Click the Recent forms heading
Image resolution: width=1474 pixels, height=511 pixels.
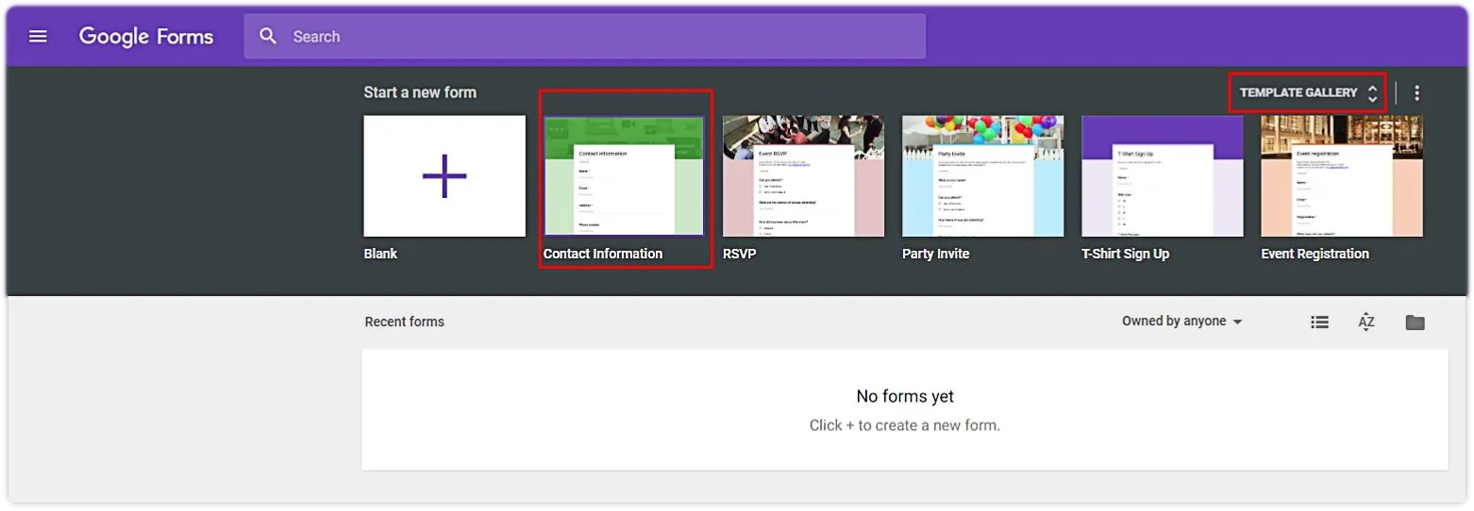tap(404, 321)
